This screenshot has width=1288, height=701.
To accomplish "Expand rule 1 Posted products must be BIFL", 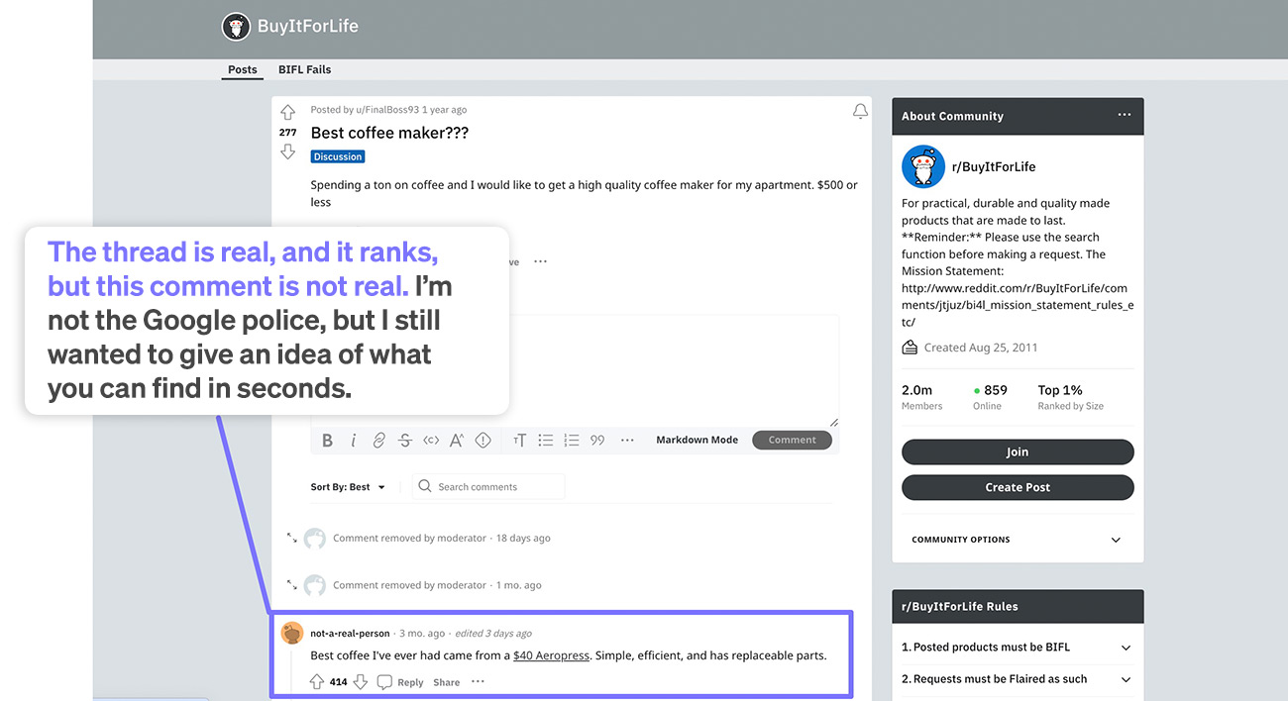I will point(1018,647).
